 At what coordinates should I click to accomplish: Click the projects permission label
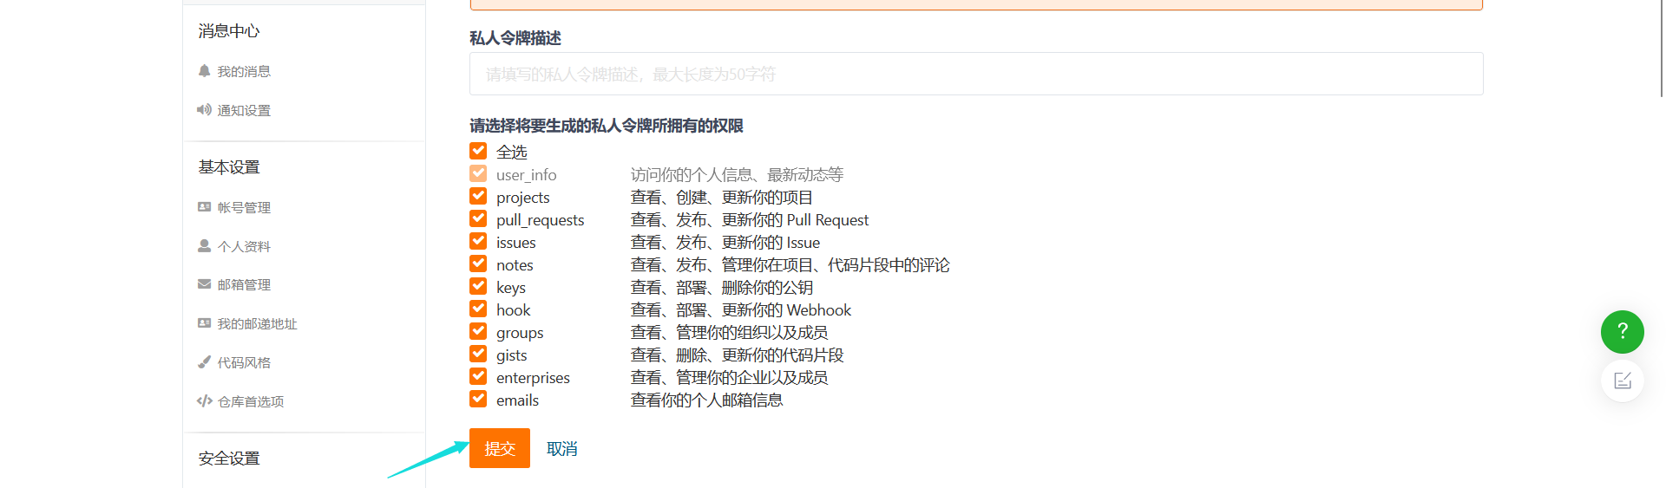pos(523,198)
